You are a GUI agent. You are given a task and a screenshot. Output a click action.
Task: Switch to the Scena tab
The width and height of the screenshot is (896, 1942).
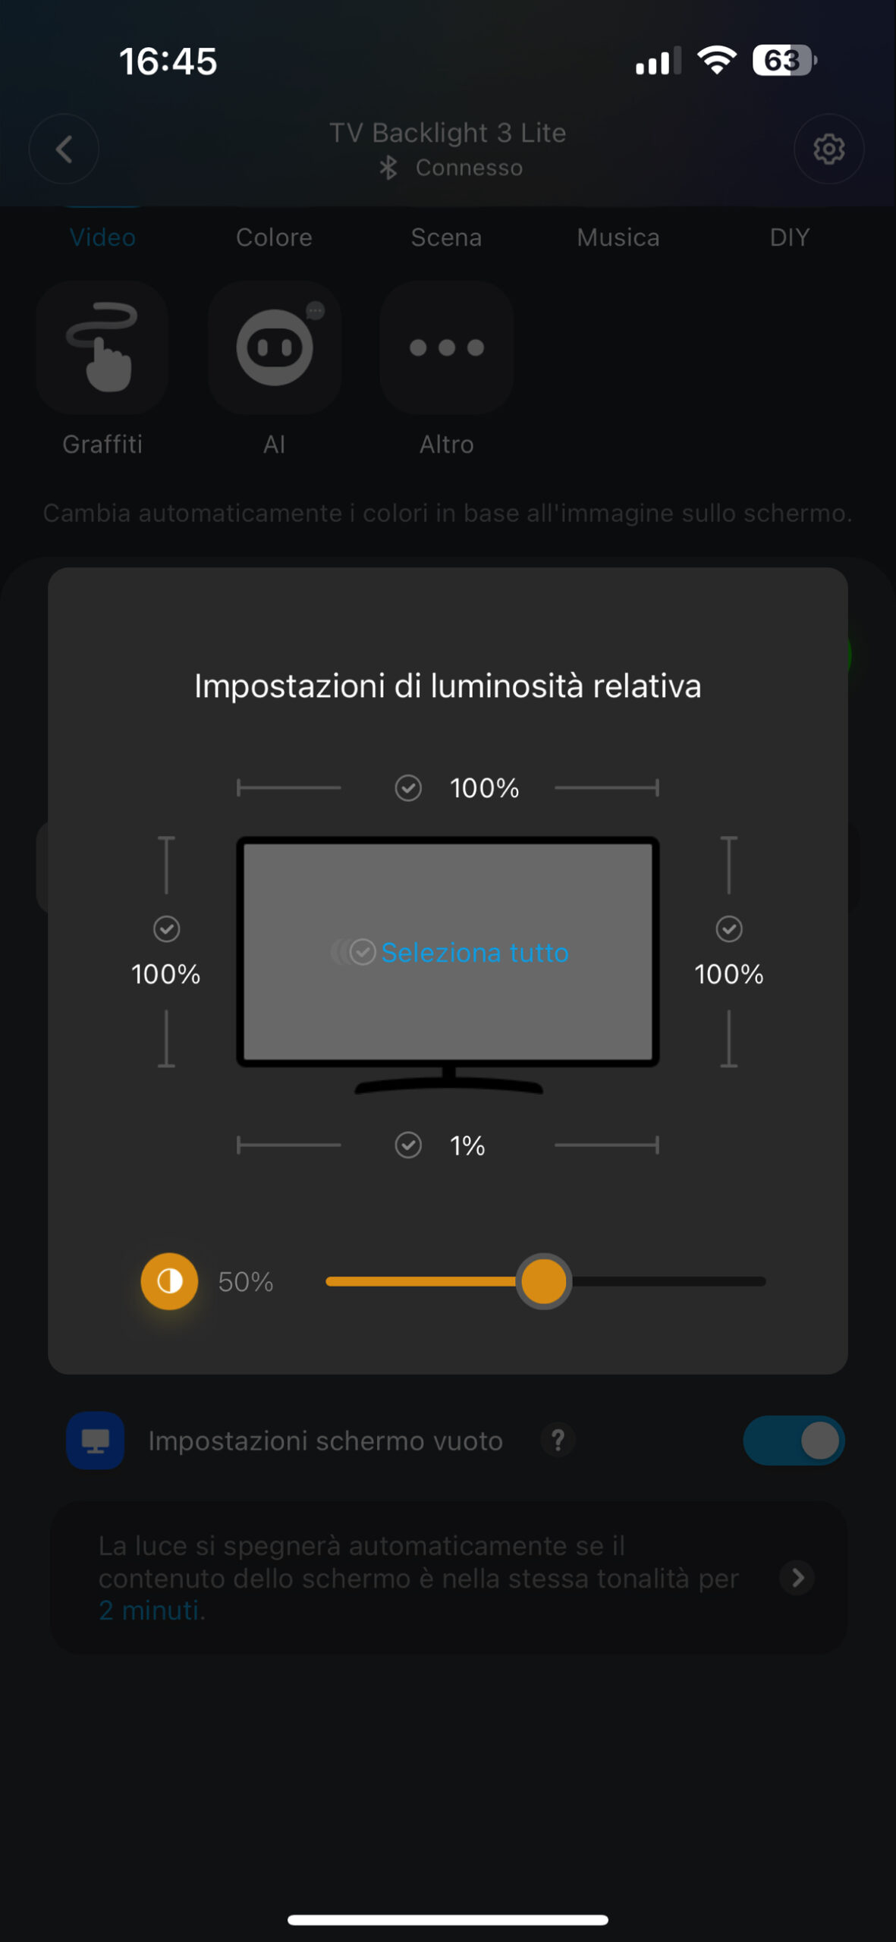pyautogui.click(x=446, y=237)
